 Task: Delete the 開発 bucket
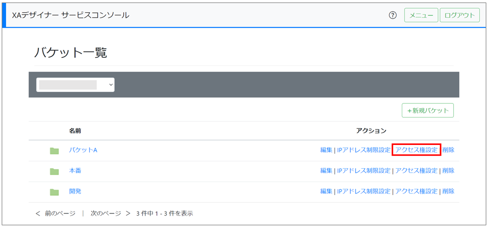(x=448, y=191)
